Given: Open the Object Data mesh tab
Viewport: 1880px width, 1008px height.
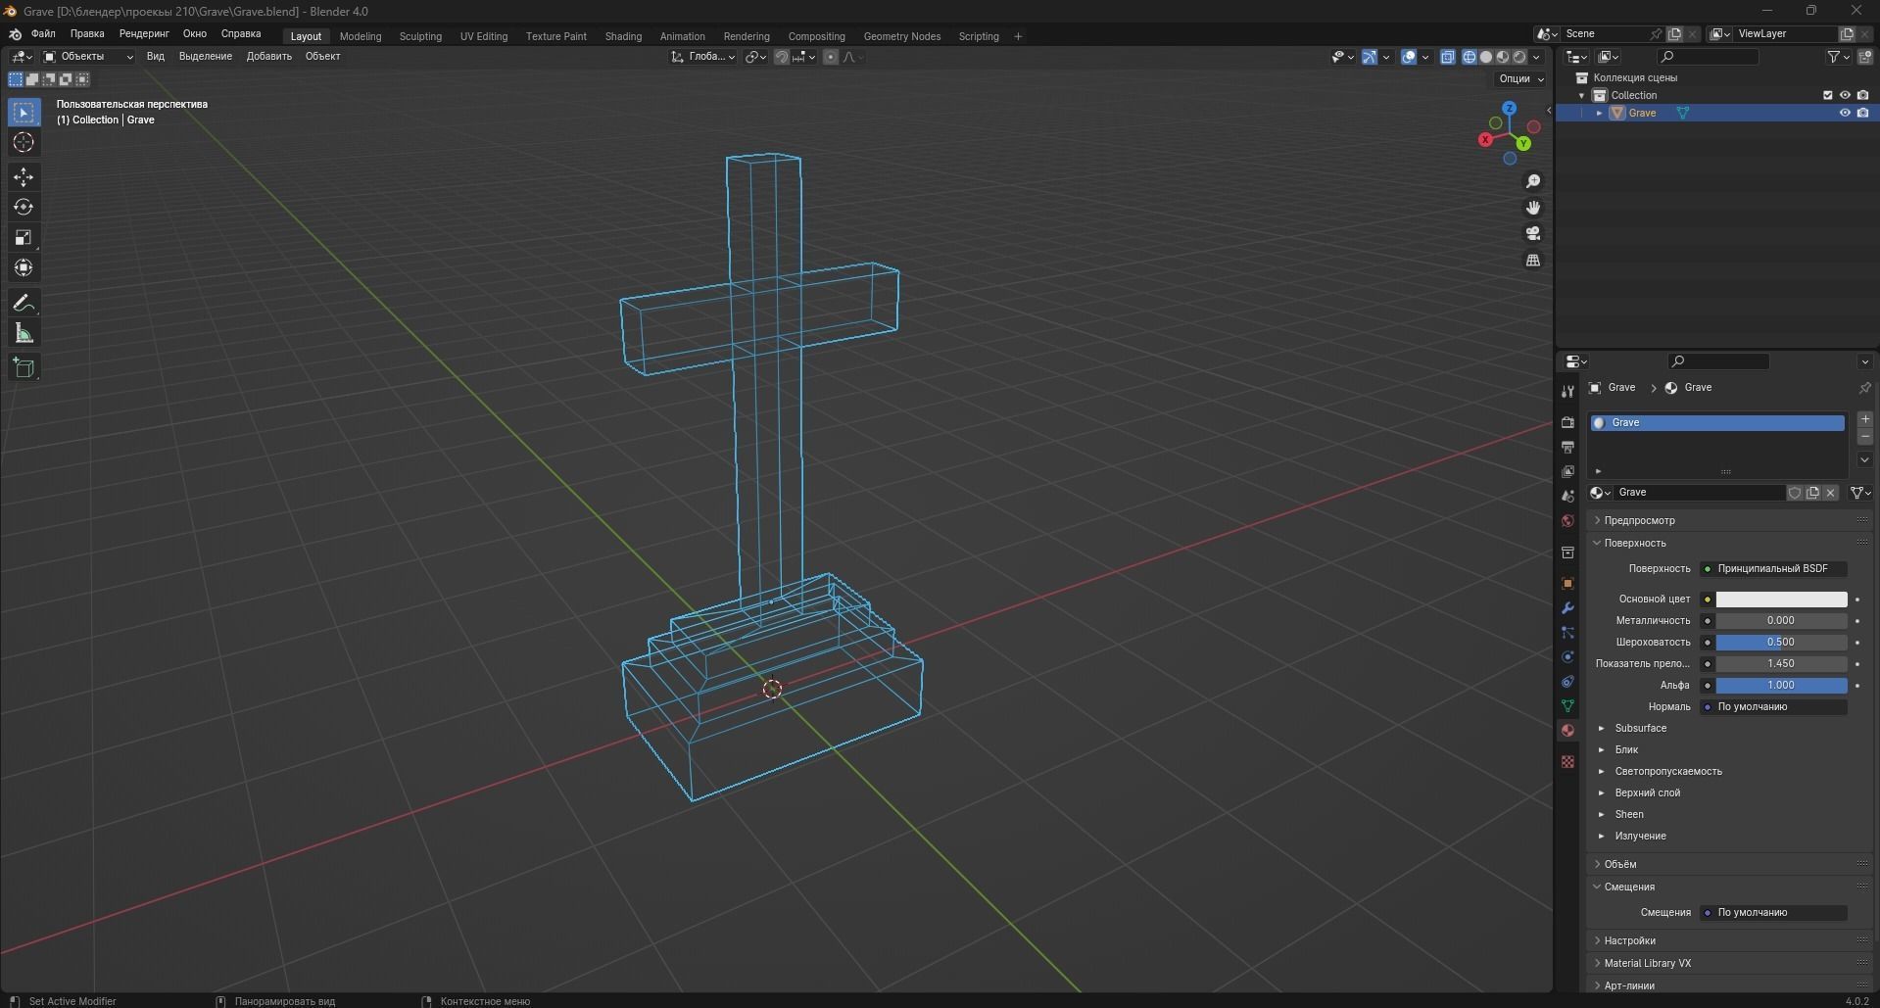Looking at the screenshot, I should pyautogui.click(x=1567, y=706).
